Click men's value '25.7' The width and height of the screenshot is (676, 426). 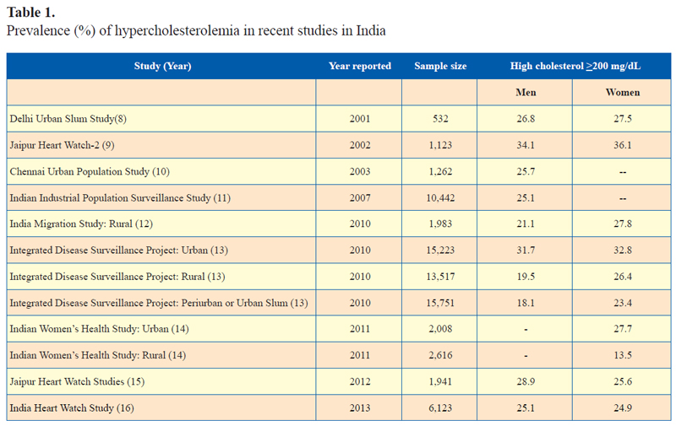pyautogui.click(x=526, y=171)
